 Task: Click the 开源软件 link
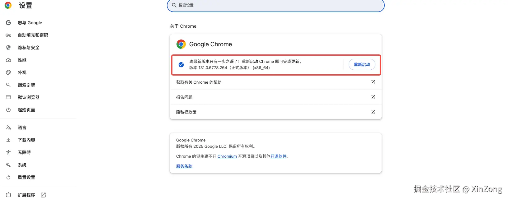point(278,156)
